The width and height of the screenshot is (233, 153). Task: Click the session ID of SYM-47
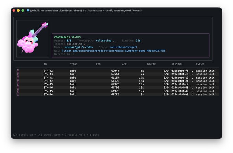[182, 81]
